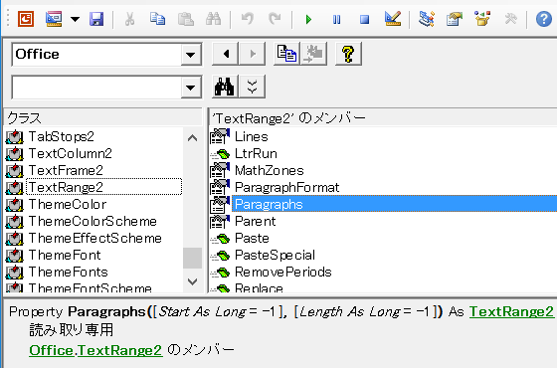Viewport: 557px width, 368px height.
Task: Select the ThemeEffectScheme class
Action: coord(95,238)
